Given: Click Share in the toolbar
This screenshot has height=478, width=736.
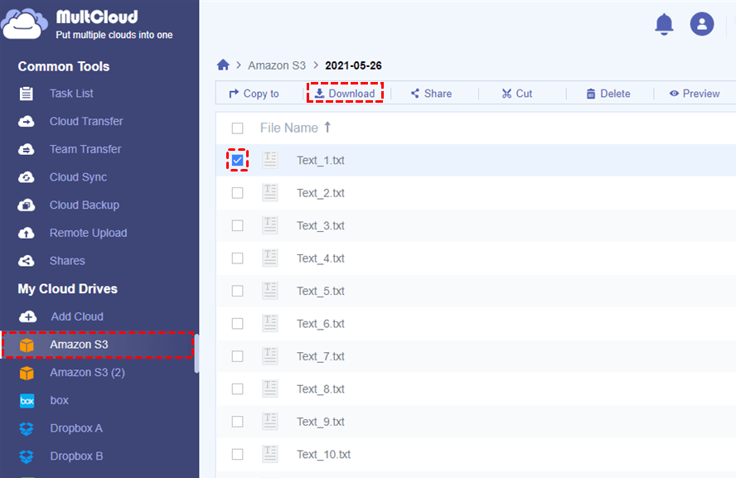Looking at the screenshot, I should pos(431,94).
